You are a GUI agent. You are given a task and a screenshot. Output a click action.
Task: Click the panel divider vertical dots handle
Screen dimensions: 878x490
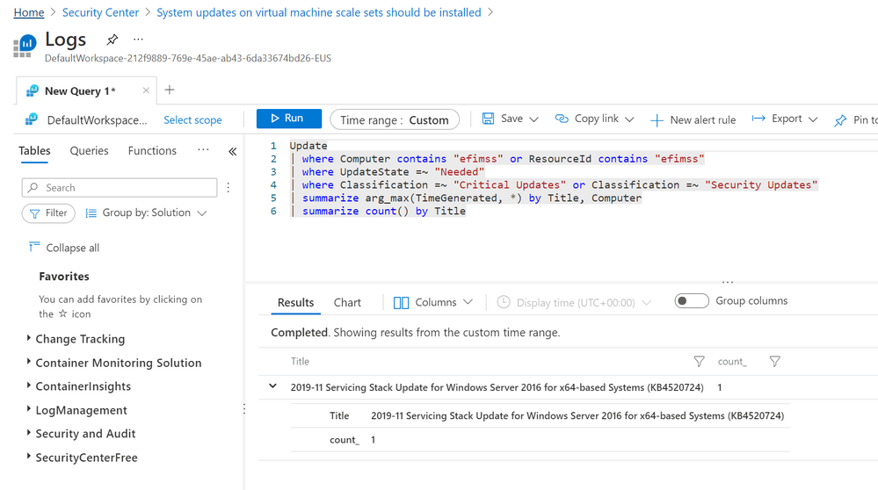tap(244, 409)
